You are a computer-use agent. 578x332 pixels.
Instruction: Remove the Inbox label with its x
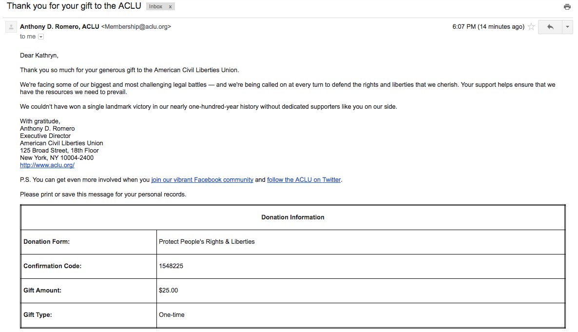[x=170, y=7]
